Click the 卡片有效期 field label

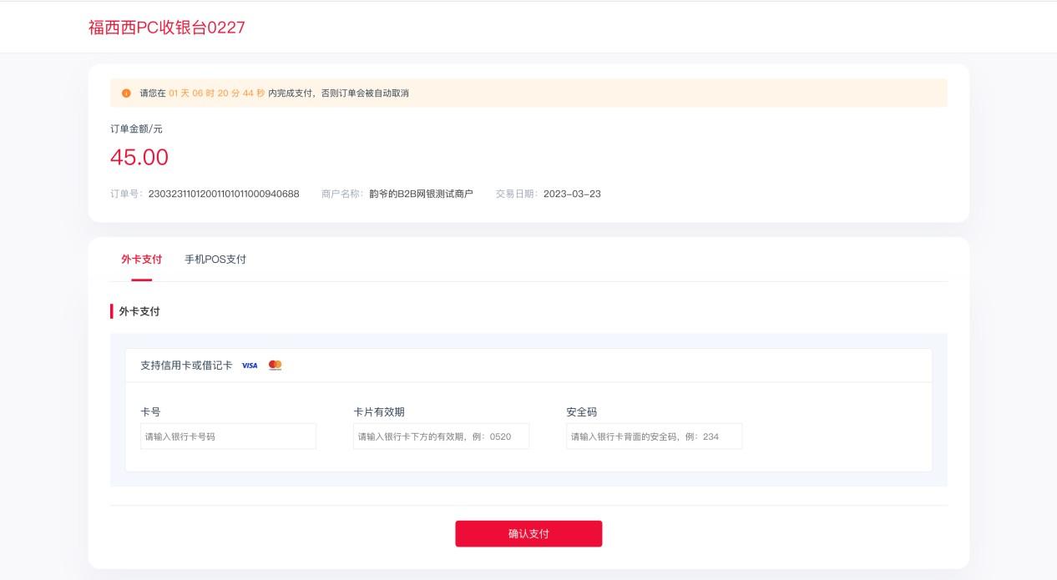click(x=379, y=412)
